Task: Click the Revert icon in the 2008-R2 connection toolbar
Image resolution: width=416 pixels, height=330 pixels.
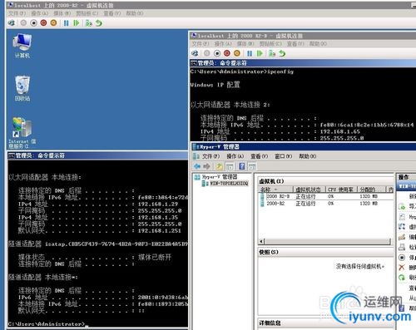Action: [x=99, y=22]
